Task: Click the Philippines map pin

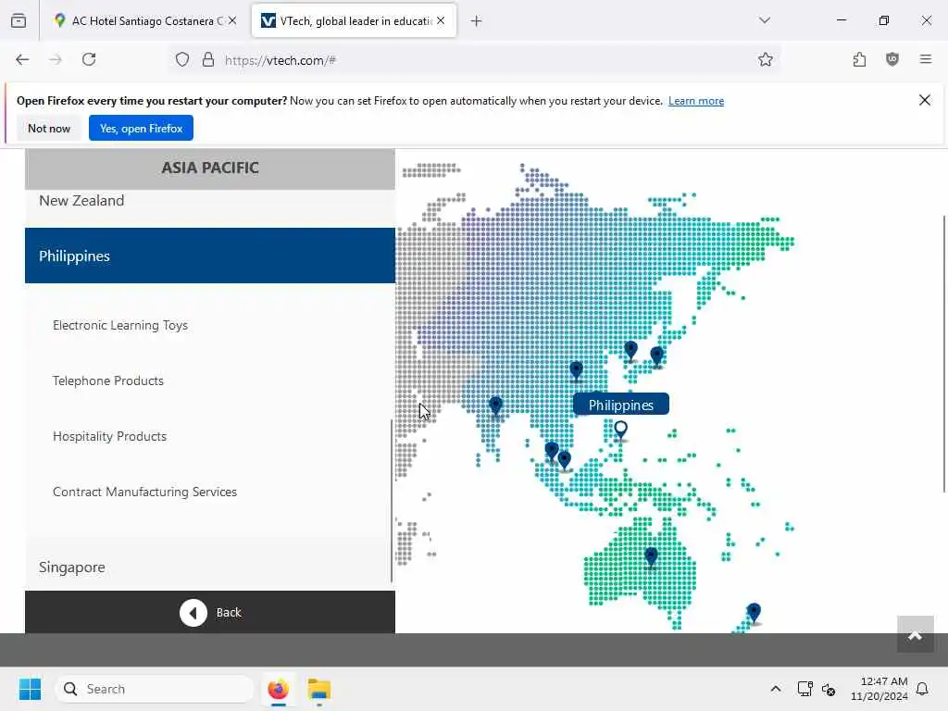Action: coord(620,430)
